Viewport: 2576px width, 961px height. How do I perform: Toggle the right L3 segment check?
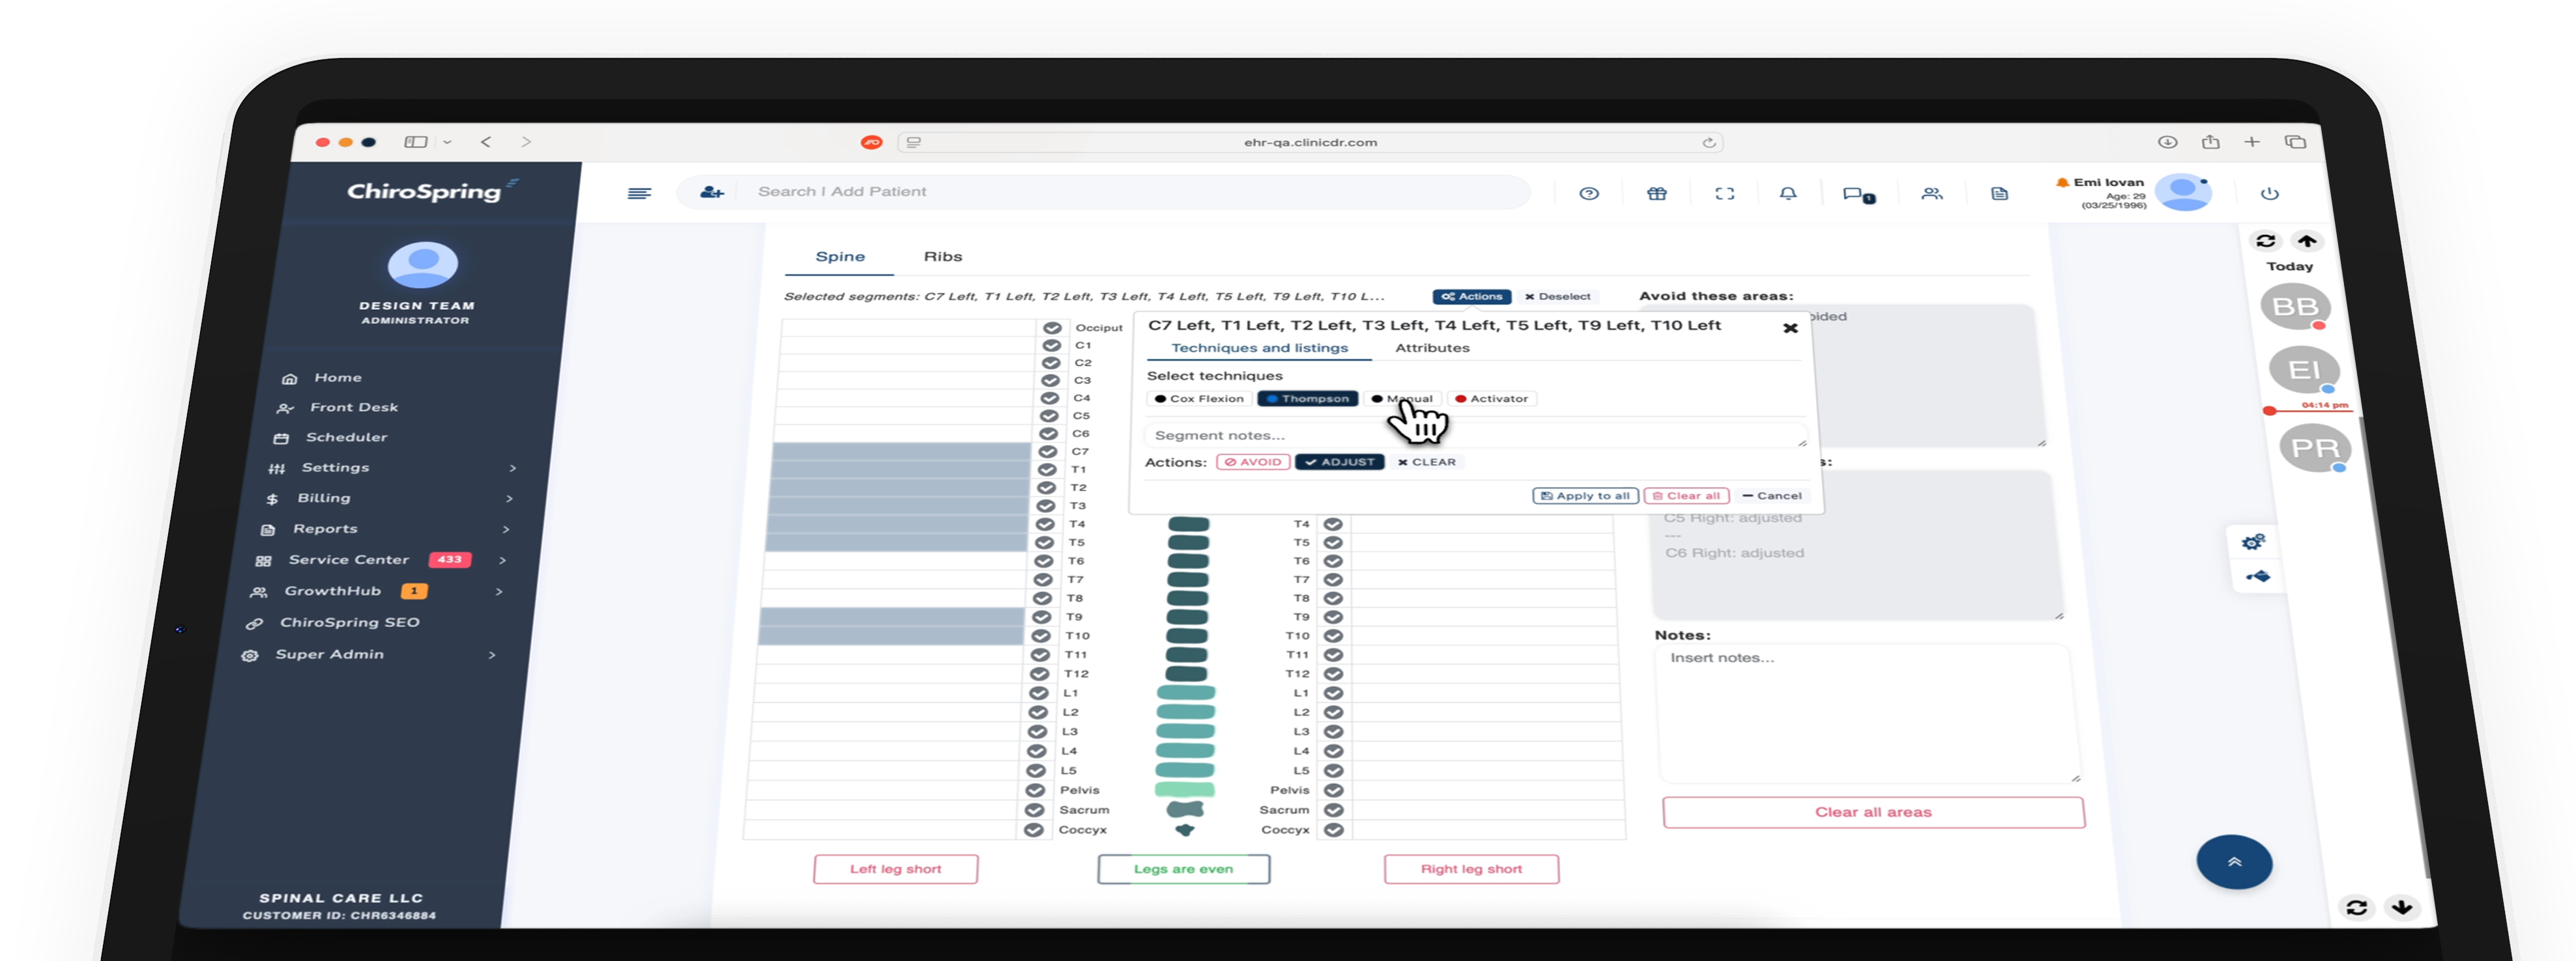pyautogui.click(x=1333, y=732)
